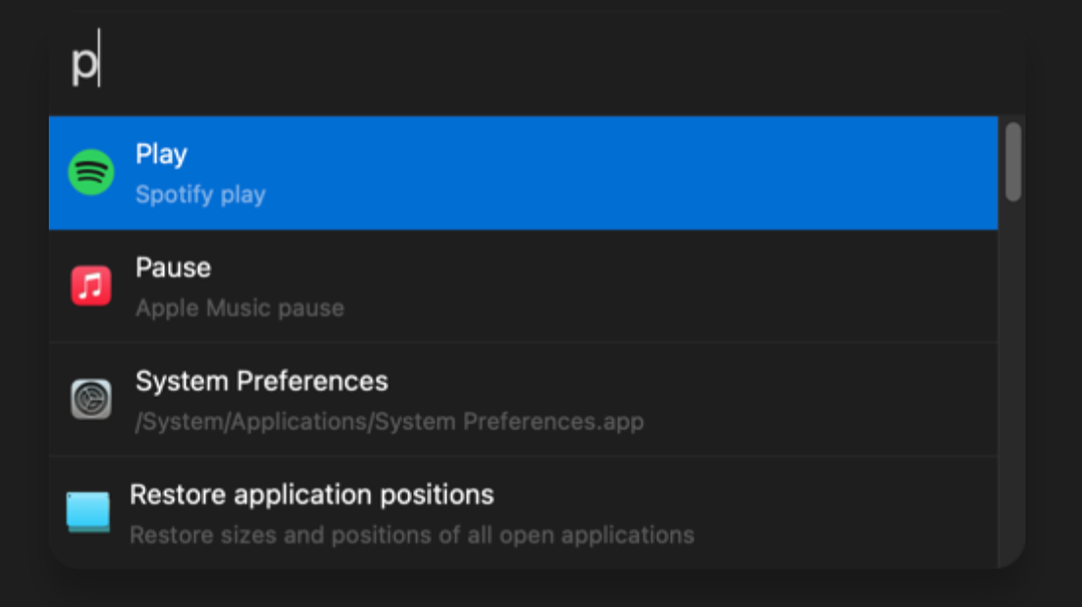Click the System Preferences gear icon
The image size is (1082, 607).
91,399
